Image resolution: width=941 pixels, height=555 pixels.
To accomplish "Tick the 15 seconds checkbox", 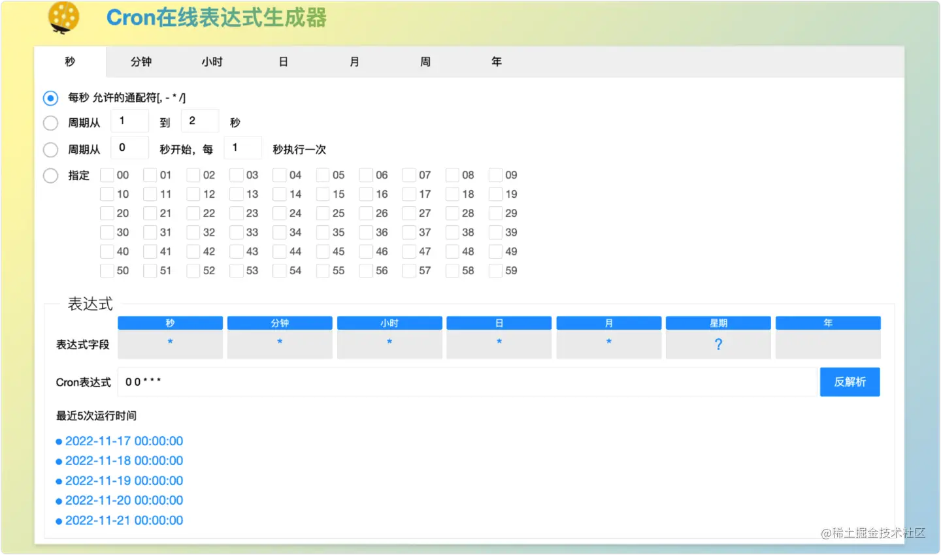I will [323, 194].
